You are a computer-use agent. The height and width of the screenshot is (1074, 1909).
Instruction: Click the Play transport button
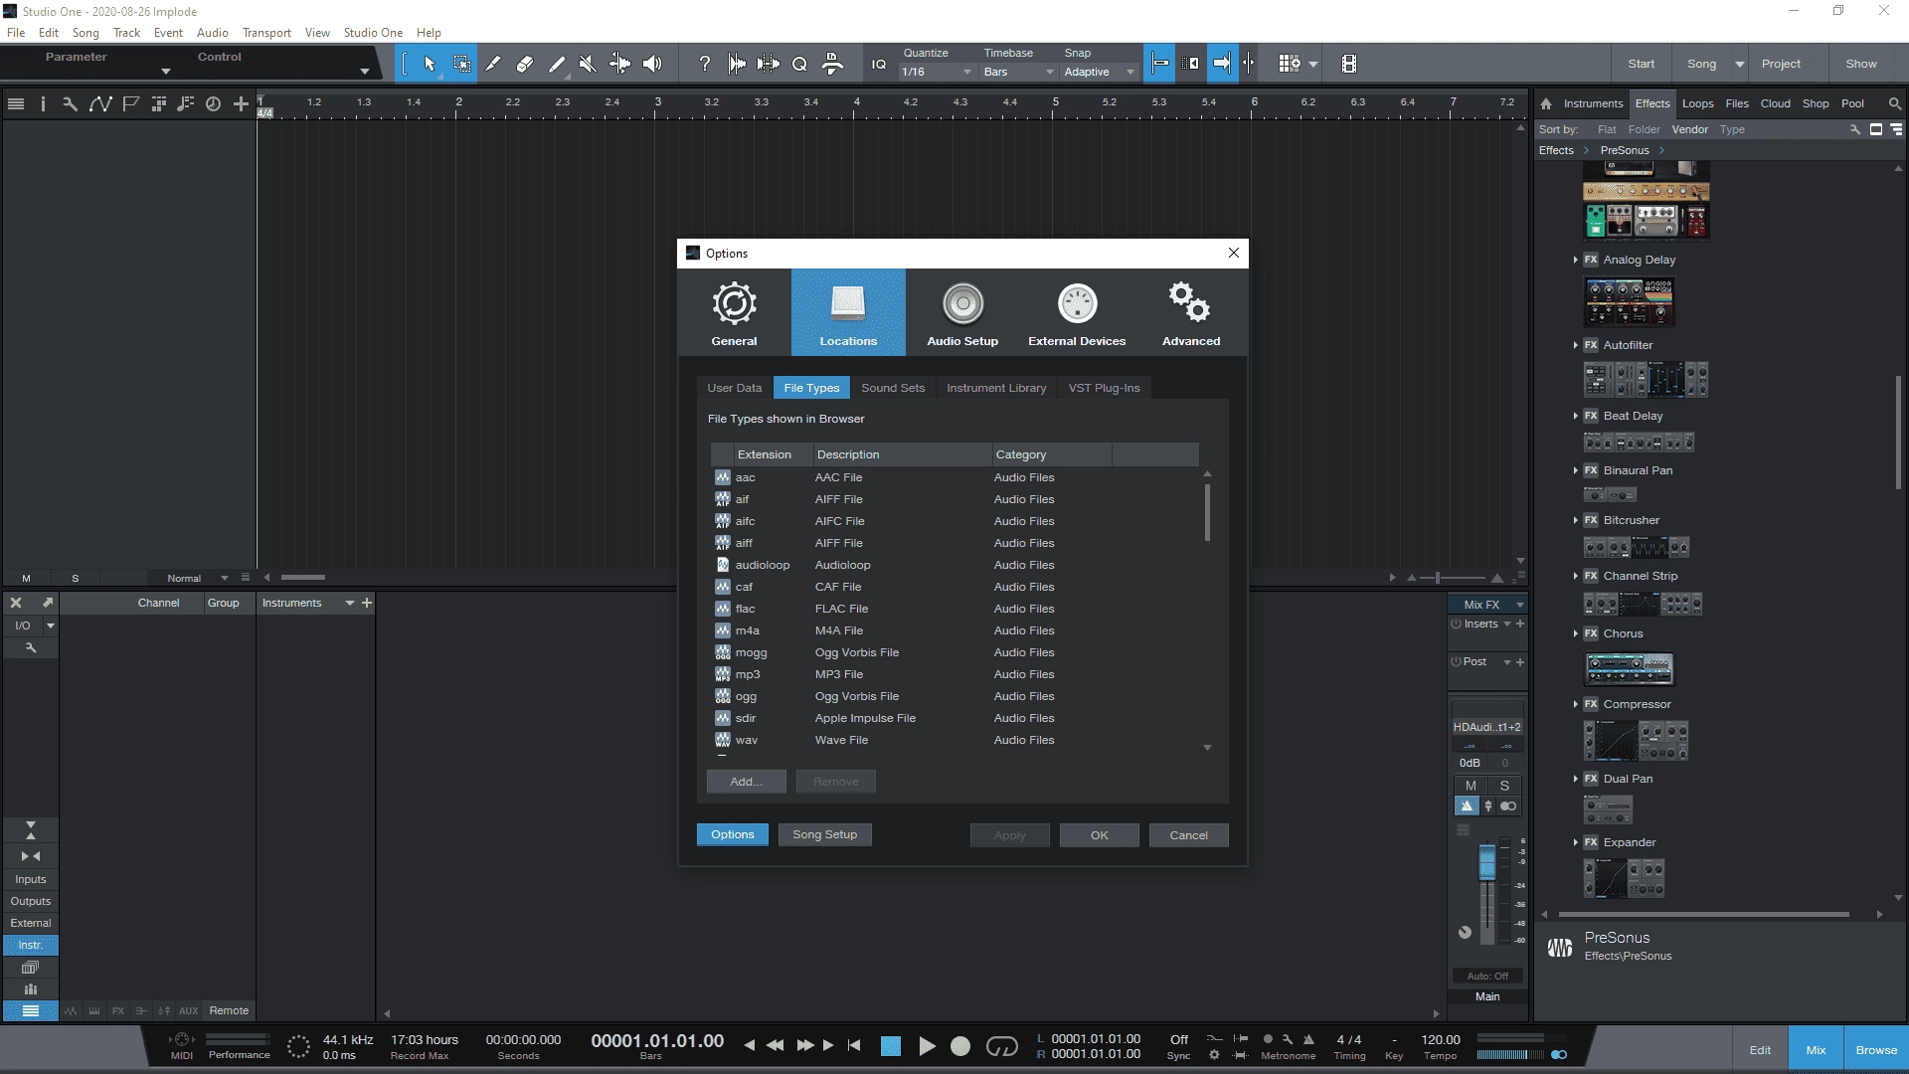click(927, 1046)
